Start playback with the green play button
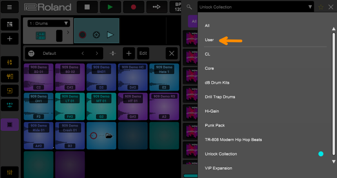This screenshot has height=178, width=337. [110, 7]
